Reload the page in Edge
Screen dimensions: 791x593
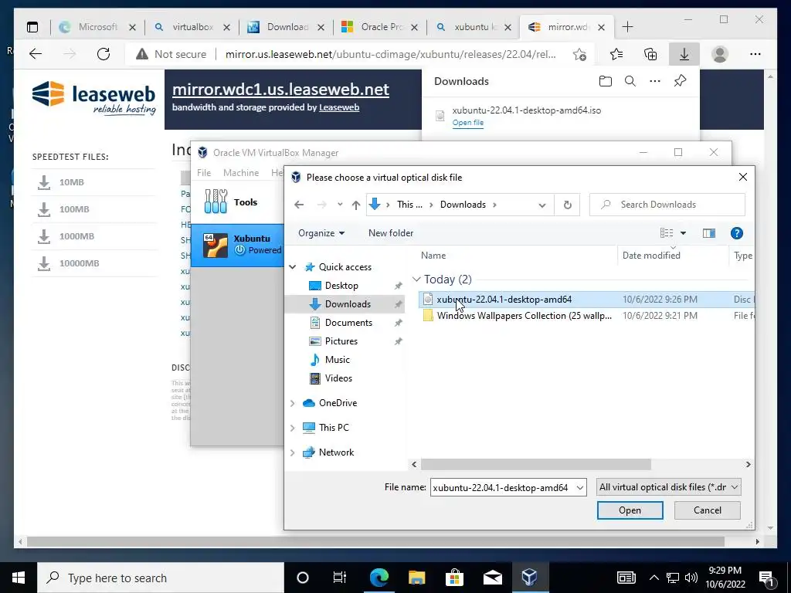[x=104, y=54]
